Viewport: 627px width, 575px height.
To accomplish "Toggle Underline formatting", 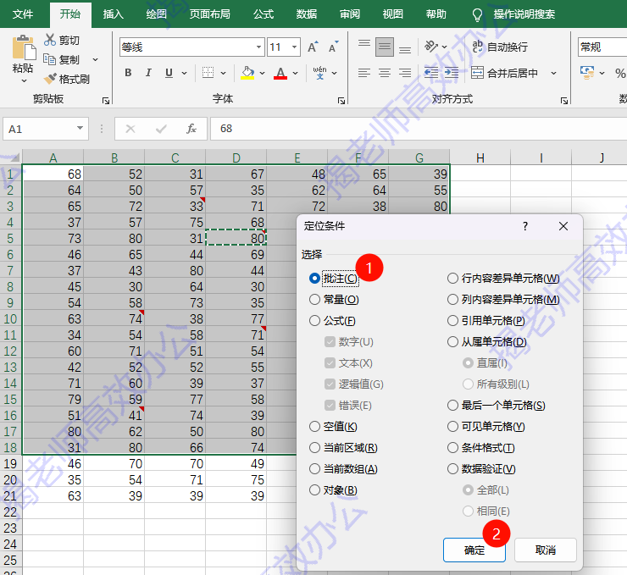I will tap(169, 73).
